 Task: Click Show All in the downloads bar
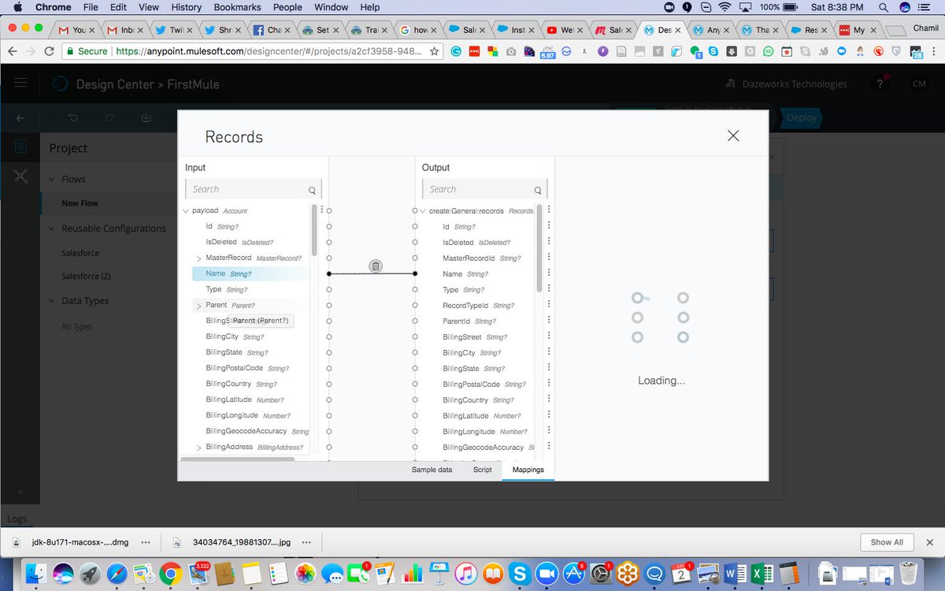[x=887, y=542]
